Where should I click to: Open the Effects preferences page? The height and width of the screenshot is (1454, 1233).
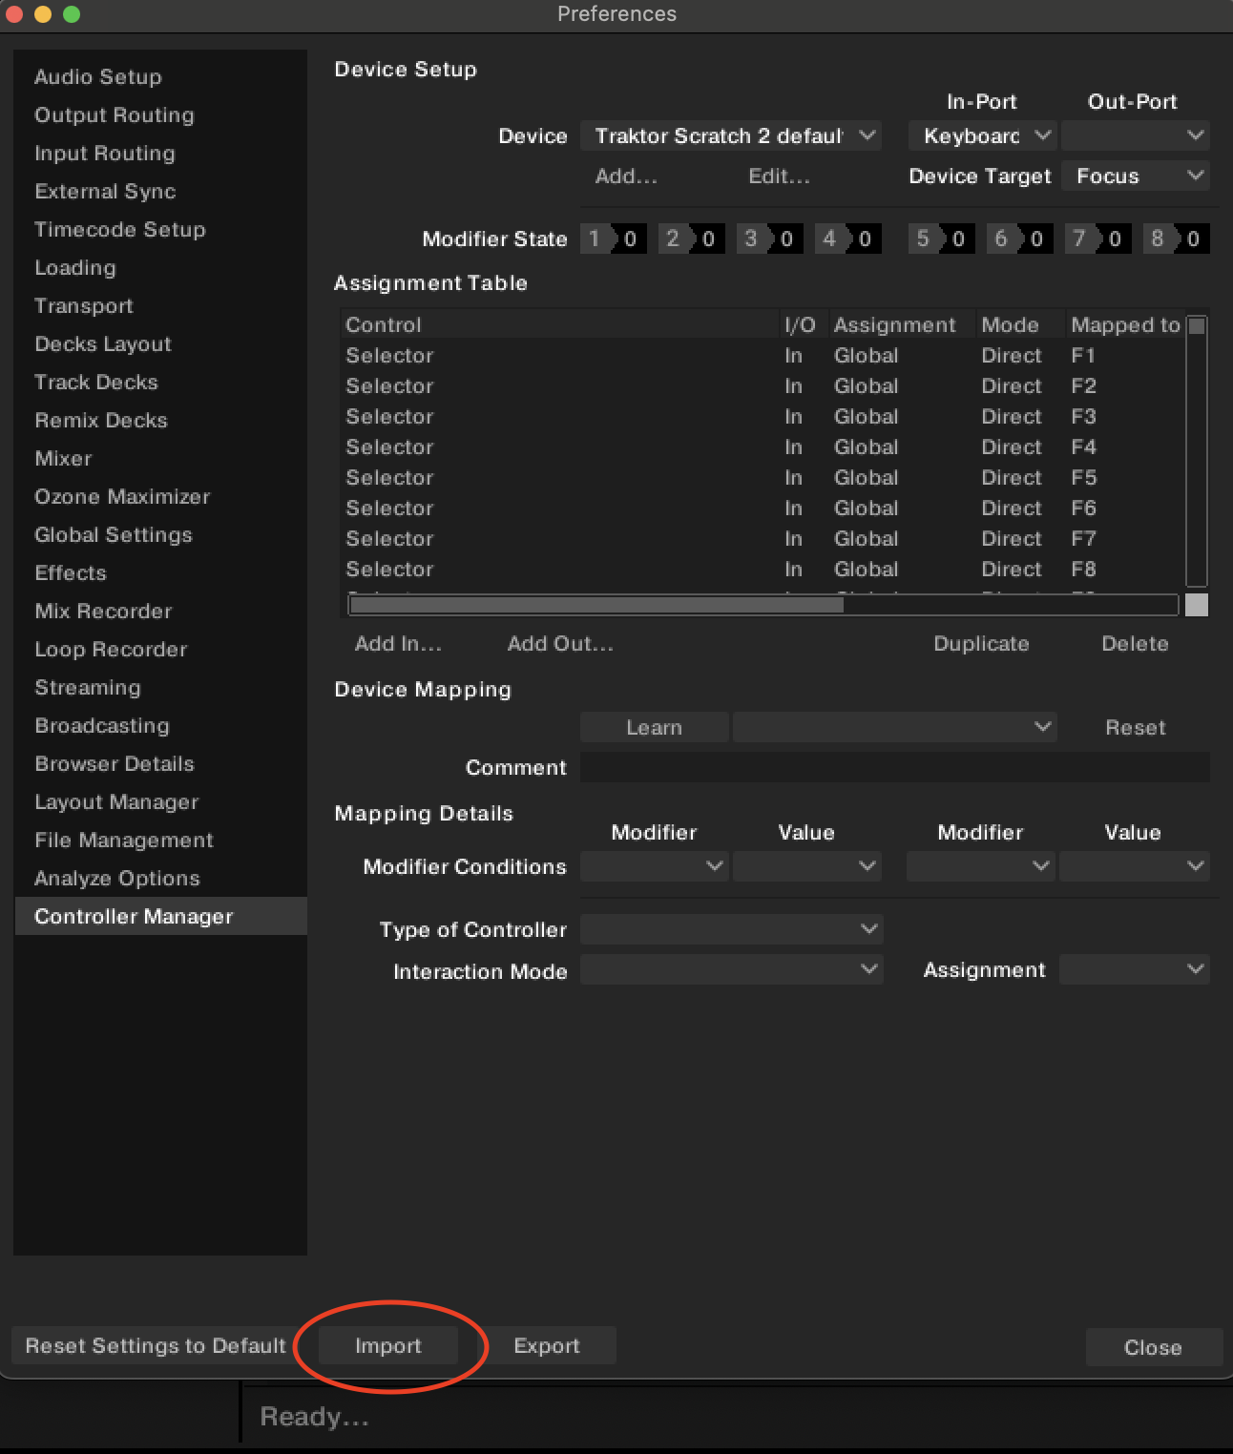(x=71, y=572)
